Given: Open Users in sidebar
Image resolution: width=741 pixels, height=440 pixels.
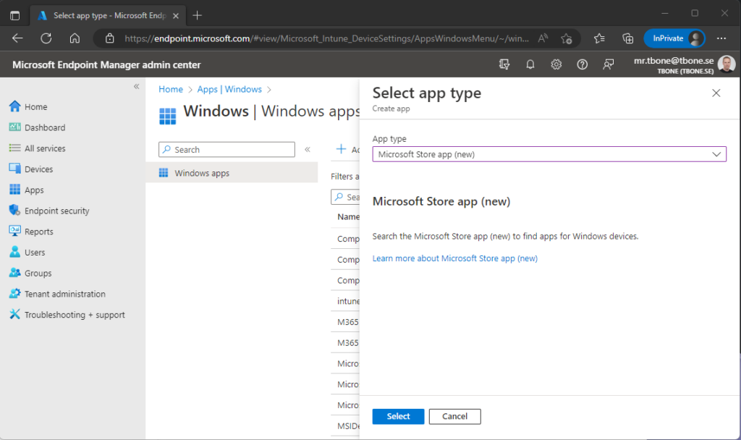Looking at the screenshot, I should [27, 253].
